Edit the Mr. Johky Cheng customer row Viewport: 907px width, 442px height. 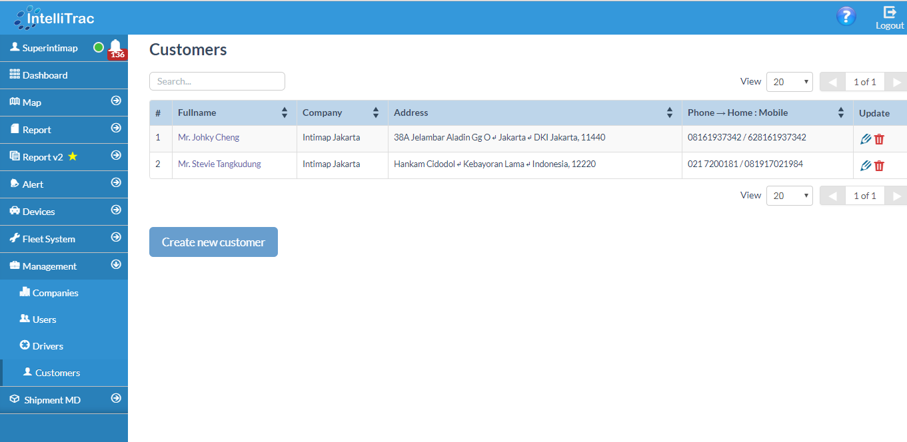point(866,138)
